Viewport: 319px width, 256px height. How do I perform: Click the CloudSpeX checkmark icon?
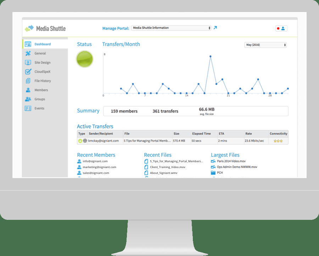click(x=28, y=72)
